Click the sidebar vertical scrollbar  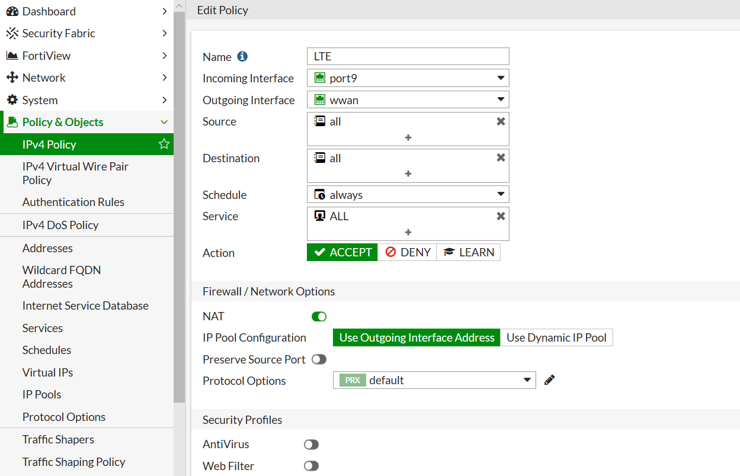[x=179, y=201]
